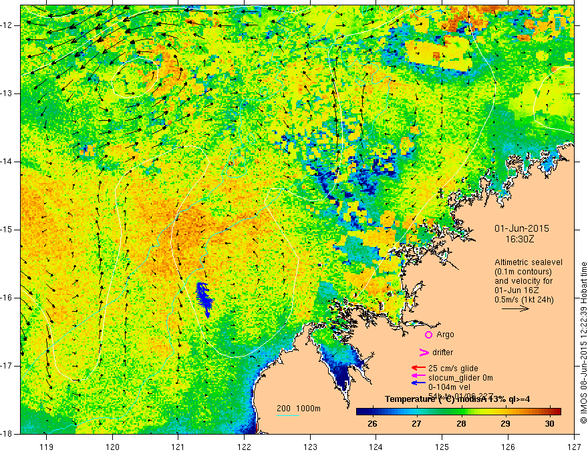Click the longitude axis label '119'
This screenshot has width=588, height=454.
coord(47,447)
